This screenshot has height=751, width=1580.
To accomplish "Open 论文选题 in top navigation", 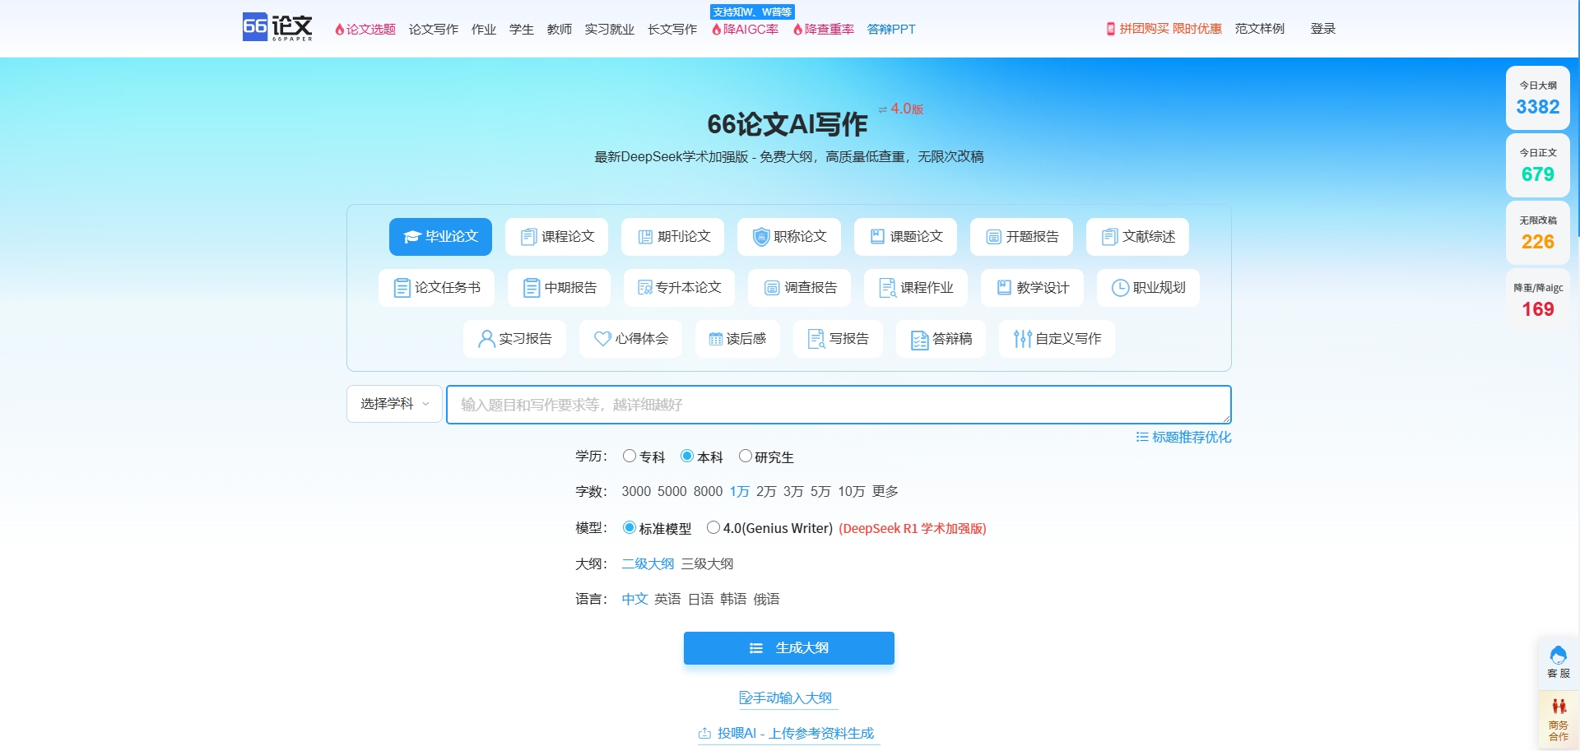I will pos(365,29).
